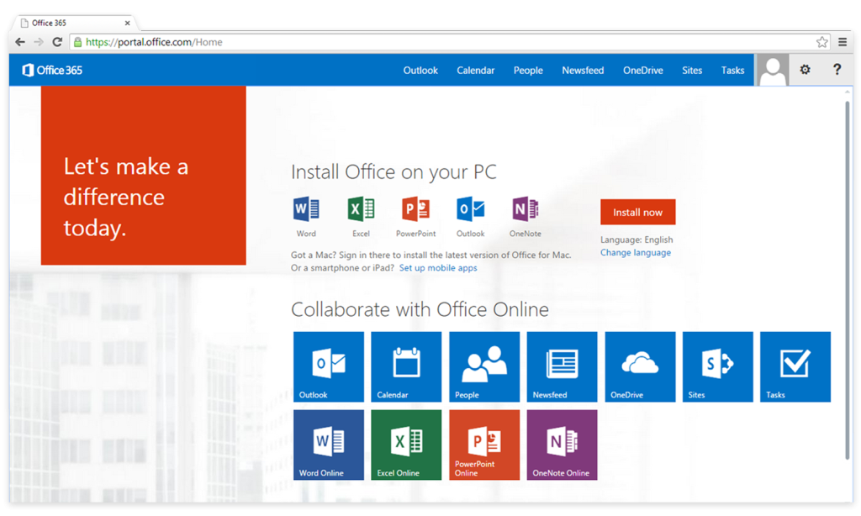Go back with the browser back arrow
The width and height of the screenshot is (861, 516).
pyautogui.click(x=20, y=42)
